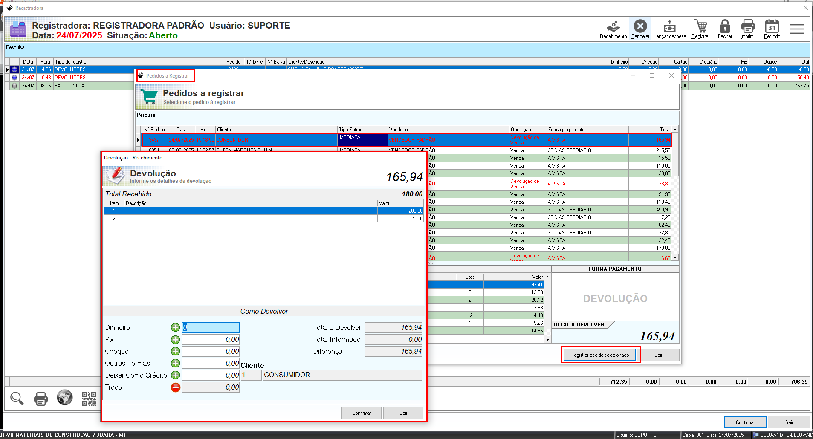The height and width of the screenshot is (439, 813).
Task: Click status icon of 14:36 DEVOLUCOES row
Action: click(x=14, y=69)
